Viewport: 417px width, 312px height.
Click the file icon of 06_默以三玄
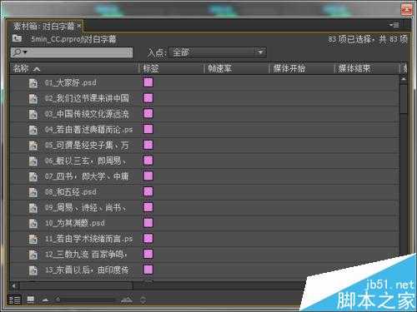[x=33, y=161]
